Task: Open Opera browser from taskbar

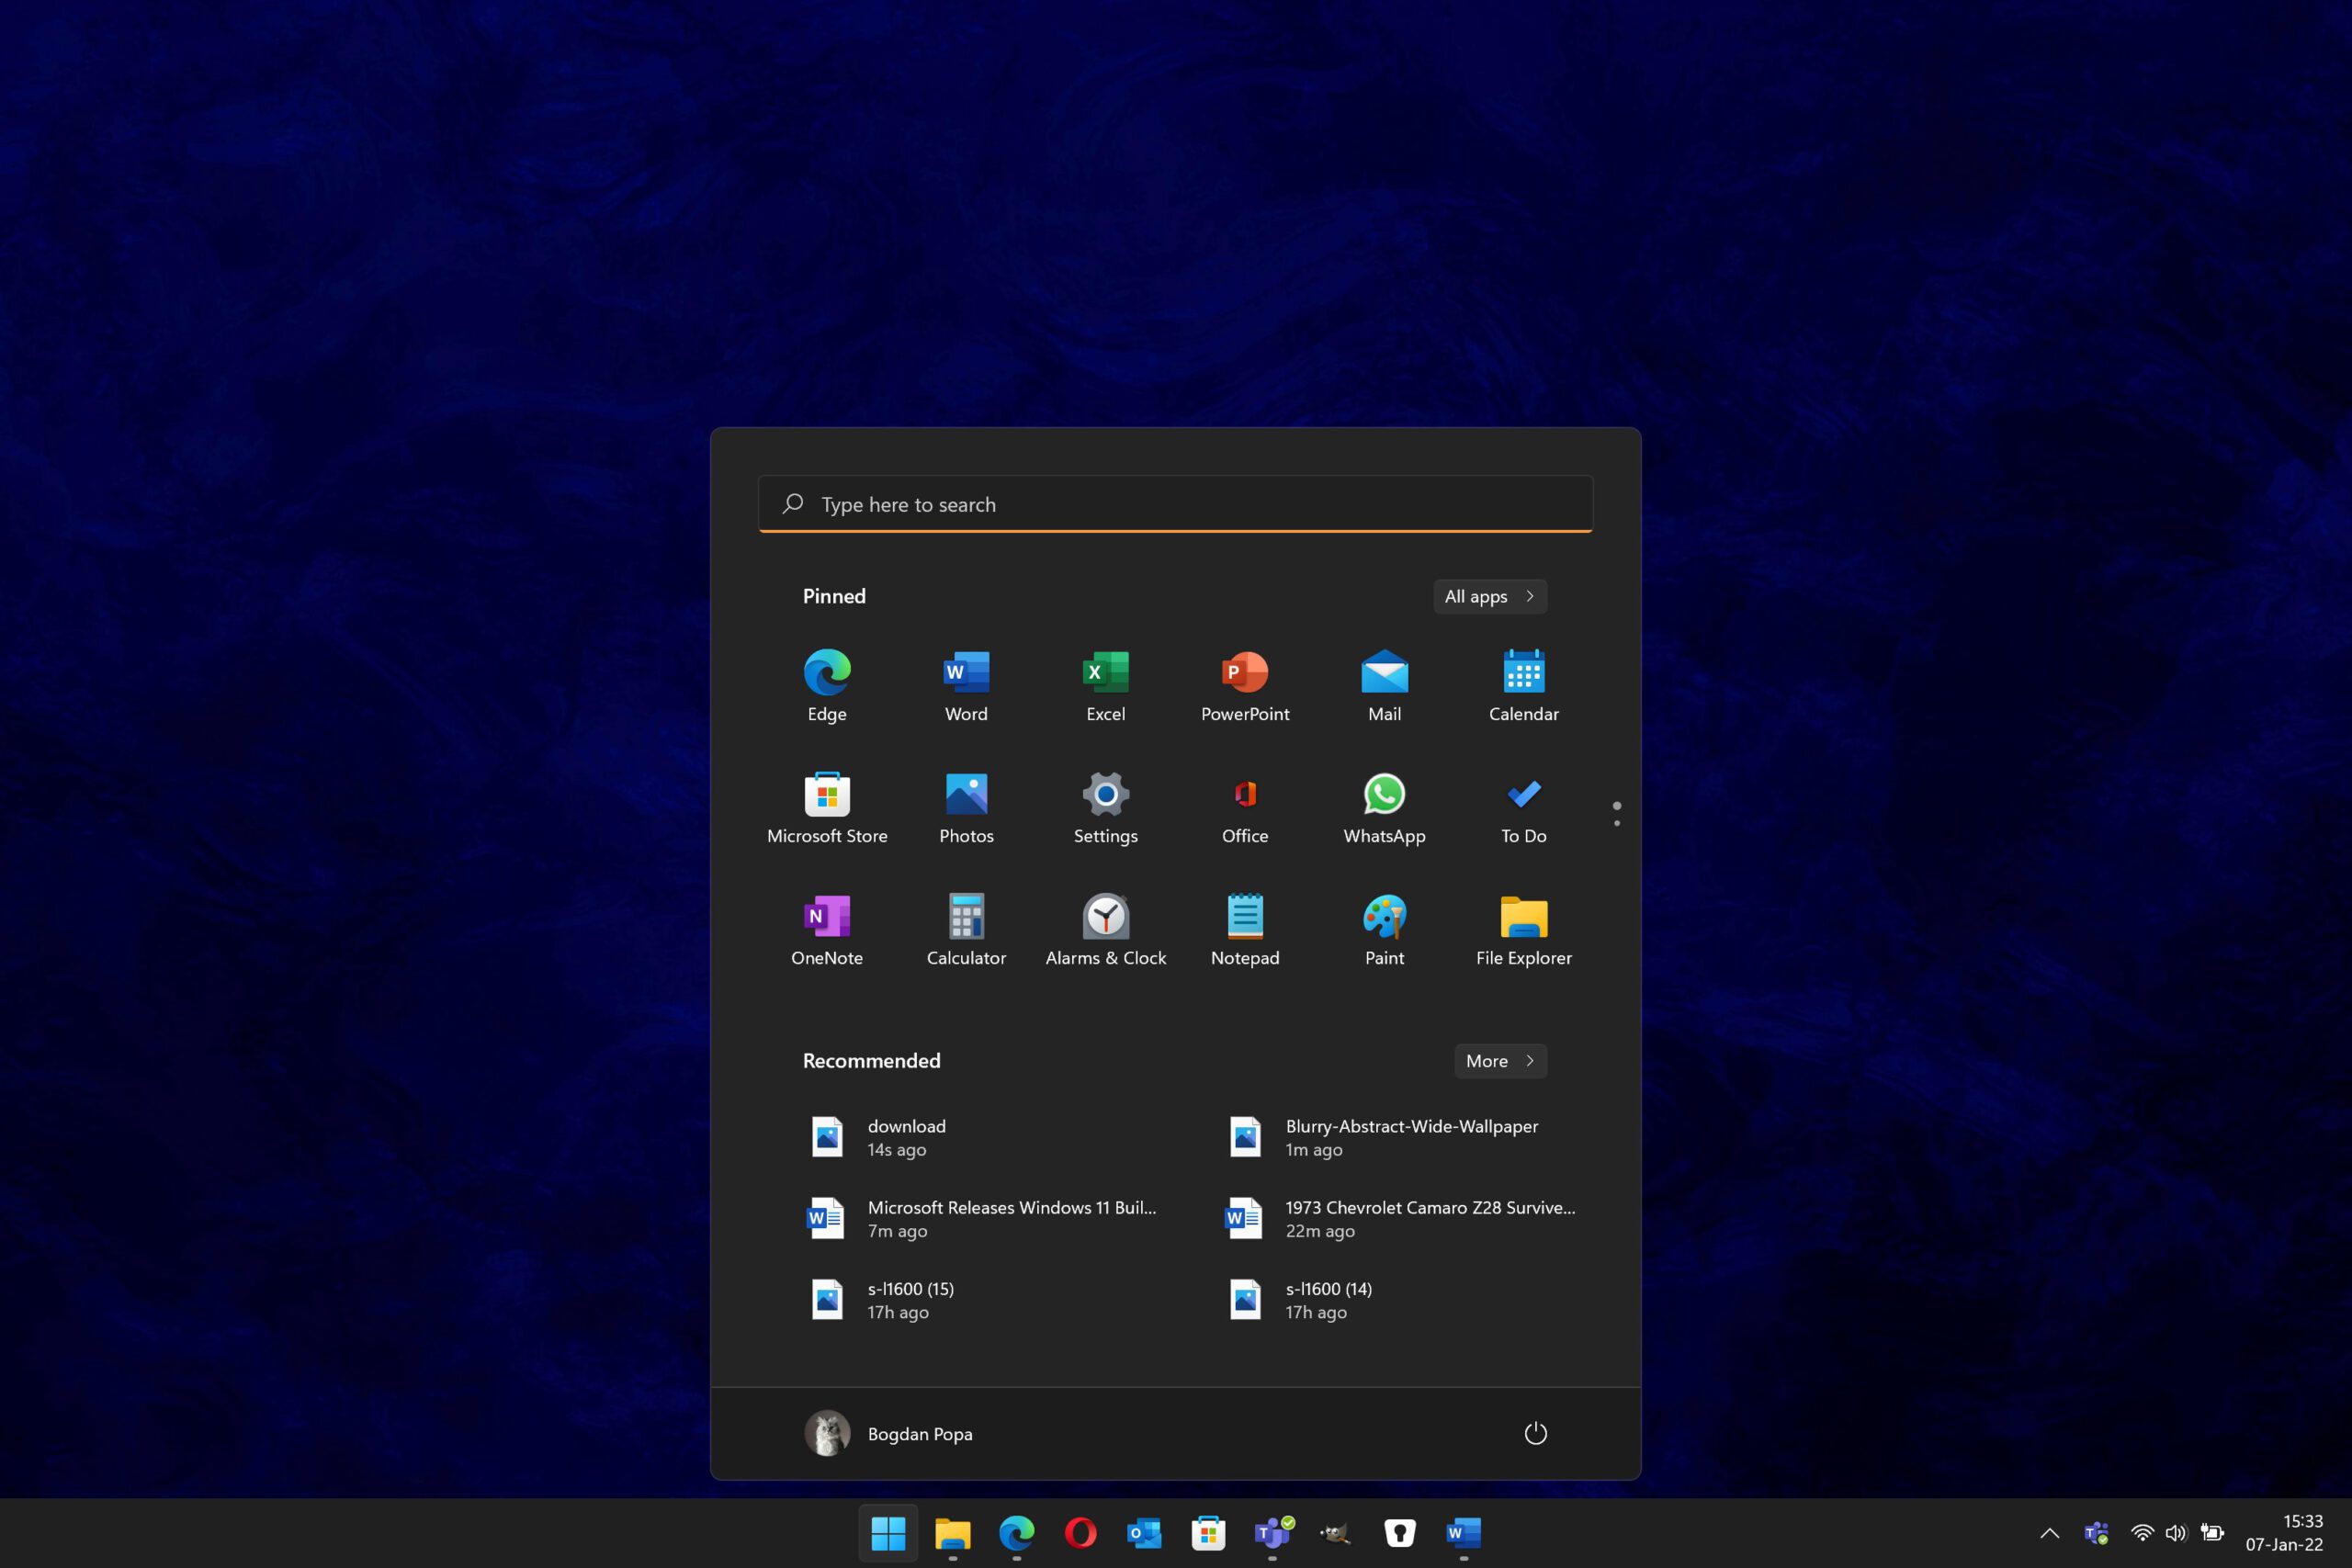Action: pyautogui.click(x=1080, y=1532)
